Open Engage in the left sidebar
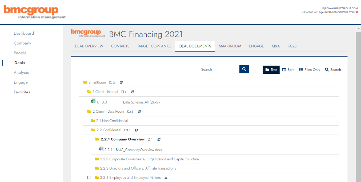Image resolution: width=361 pixels, height=182 pixels. coord(21,82)
